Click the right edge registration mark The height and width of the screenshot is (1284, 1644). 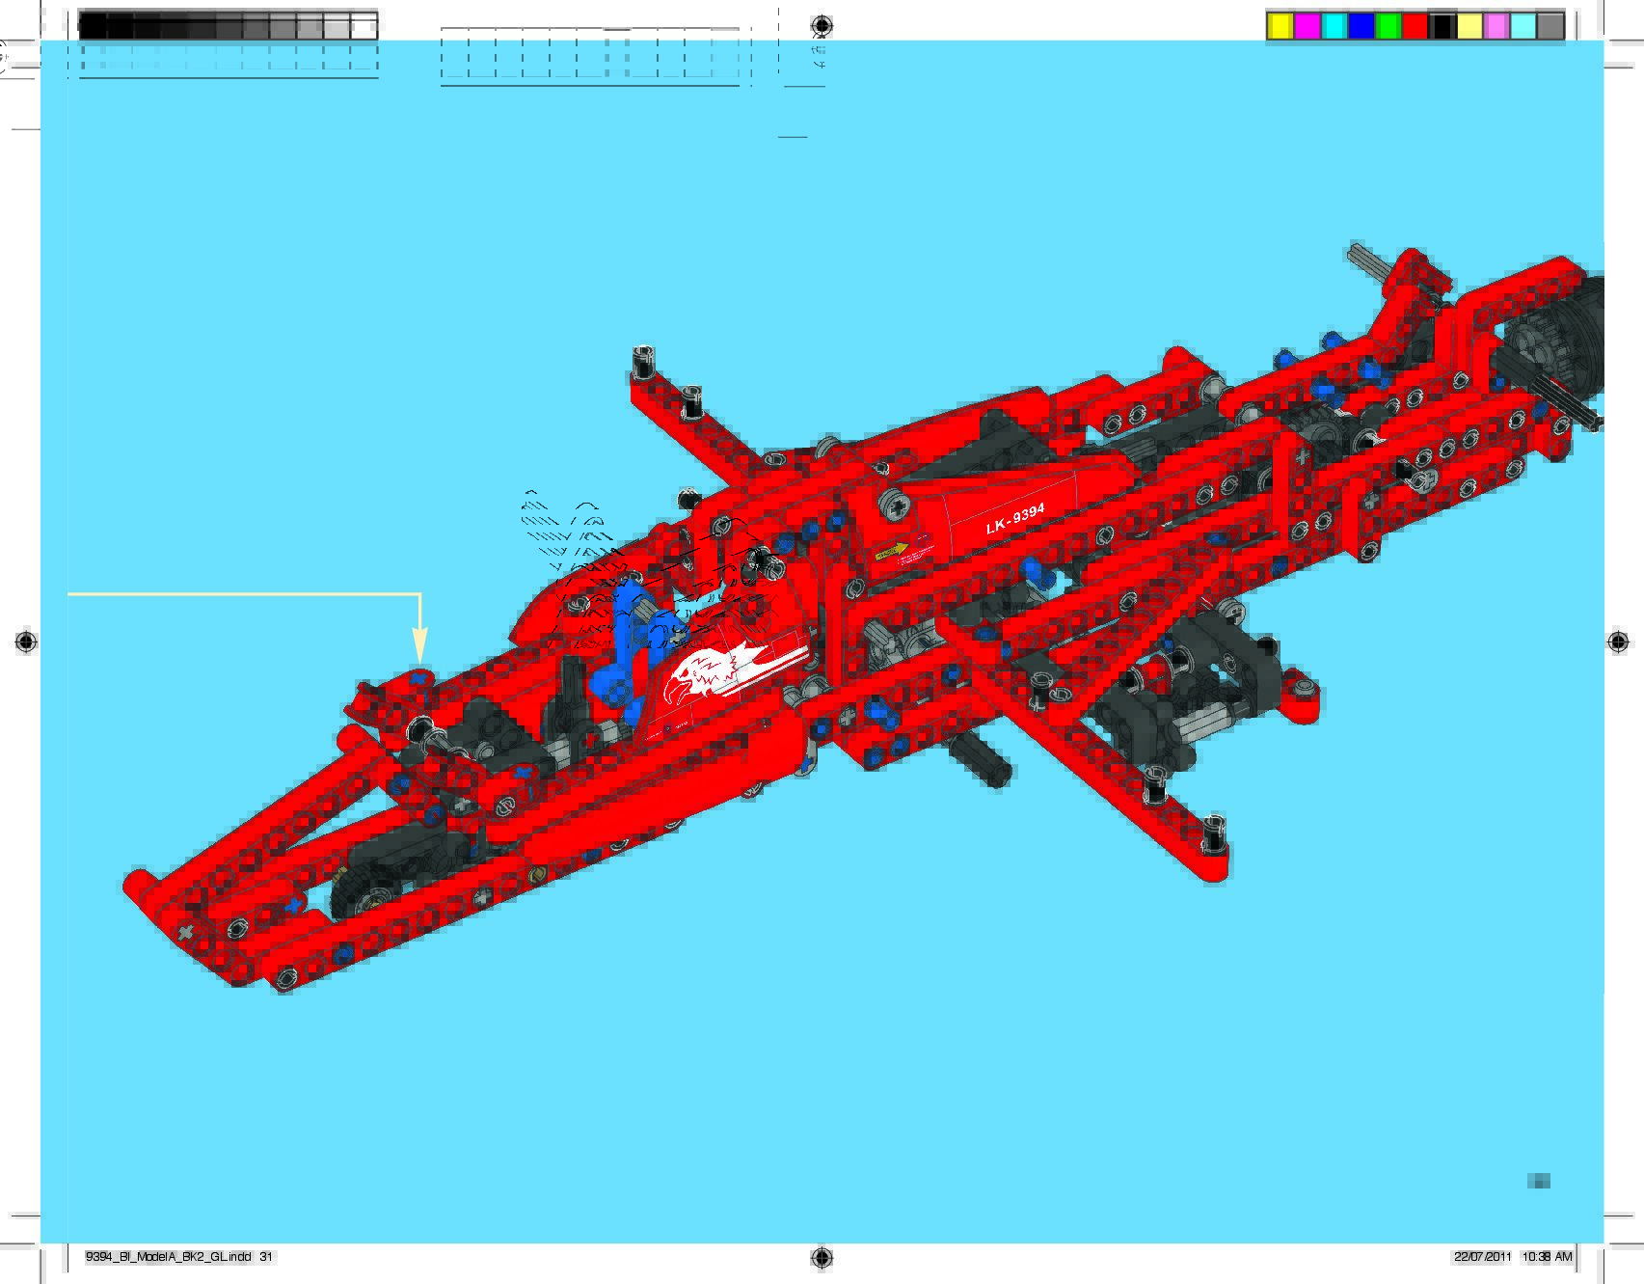click(1618, 642)
